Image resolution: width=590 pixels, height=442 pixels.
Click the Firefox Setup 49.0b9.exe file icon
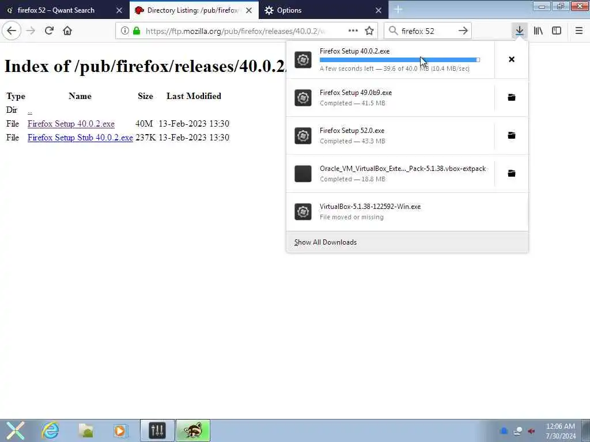point(303,98)
